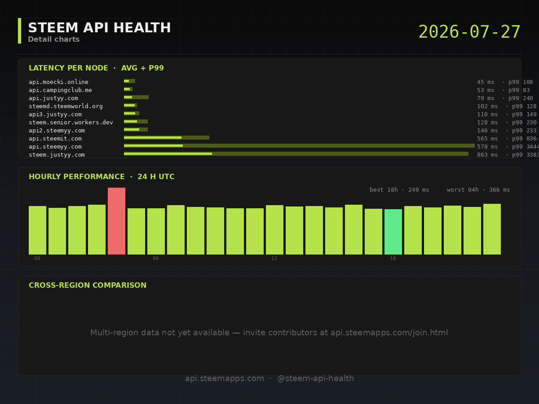The width and height of the screenshot is (539, 404).
Task: Click latency bar for api.campingclub.me
Action: [128, 89]
